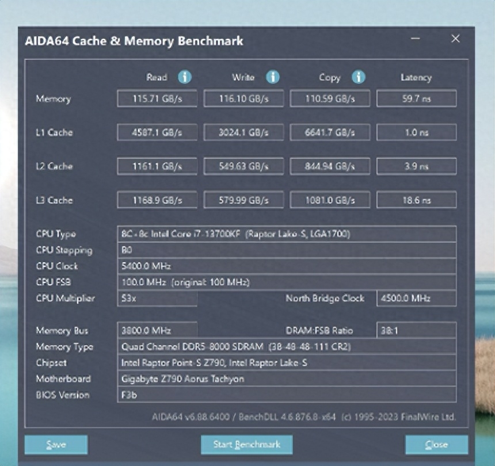
Task: Click the L3 Cache Latency value 18.6 ns
Action: [x=416, y=200]
